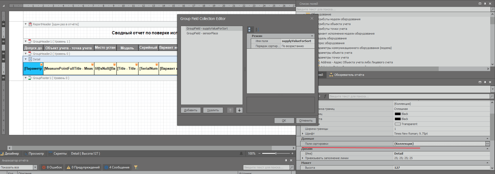Click the Добавить button

(x=191, y=110)
